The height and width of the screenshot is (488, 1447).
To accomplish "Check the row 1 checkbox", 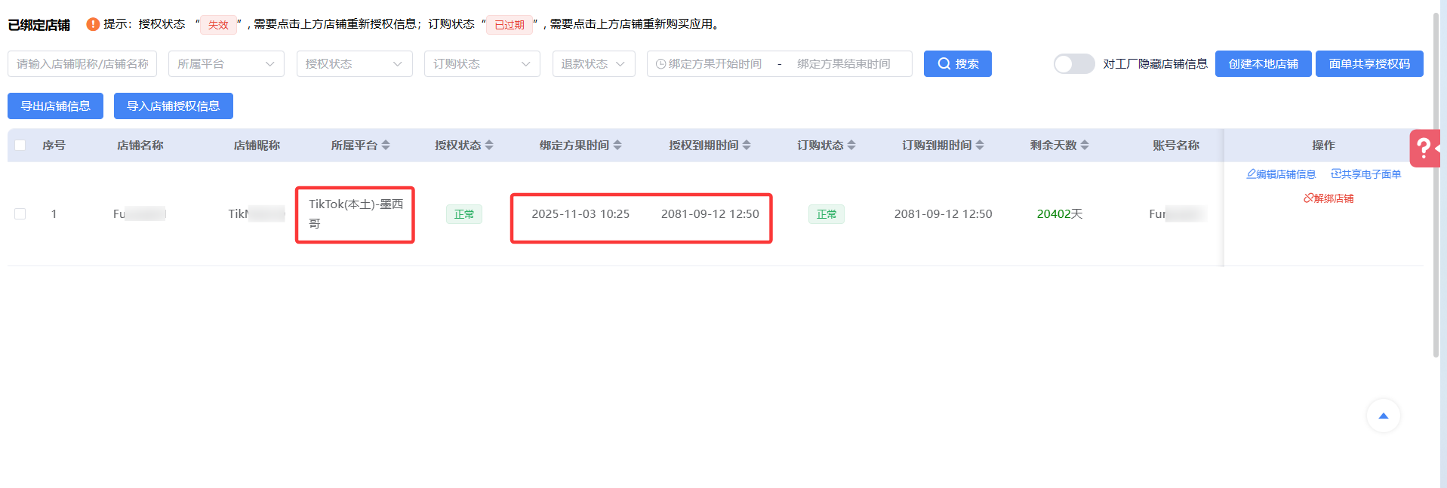I will (20, 214).
